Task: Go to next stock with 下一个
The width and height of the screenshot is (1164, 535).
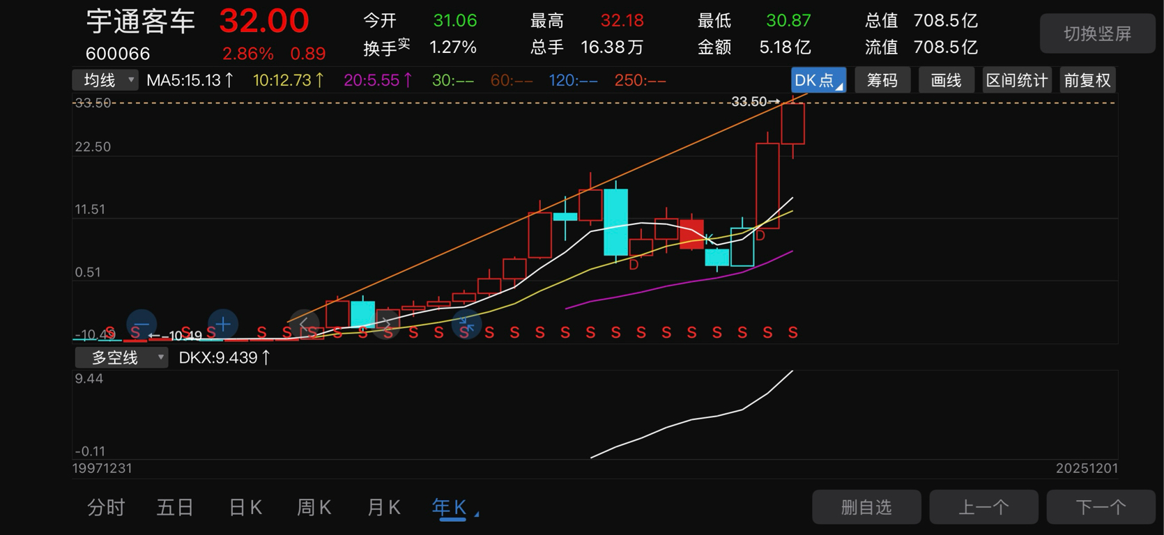Action: point(1101,507)
